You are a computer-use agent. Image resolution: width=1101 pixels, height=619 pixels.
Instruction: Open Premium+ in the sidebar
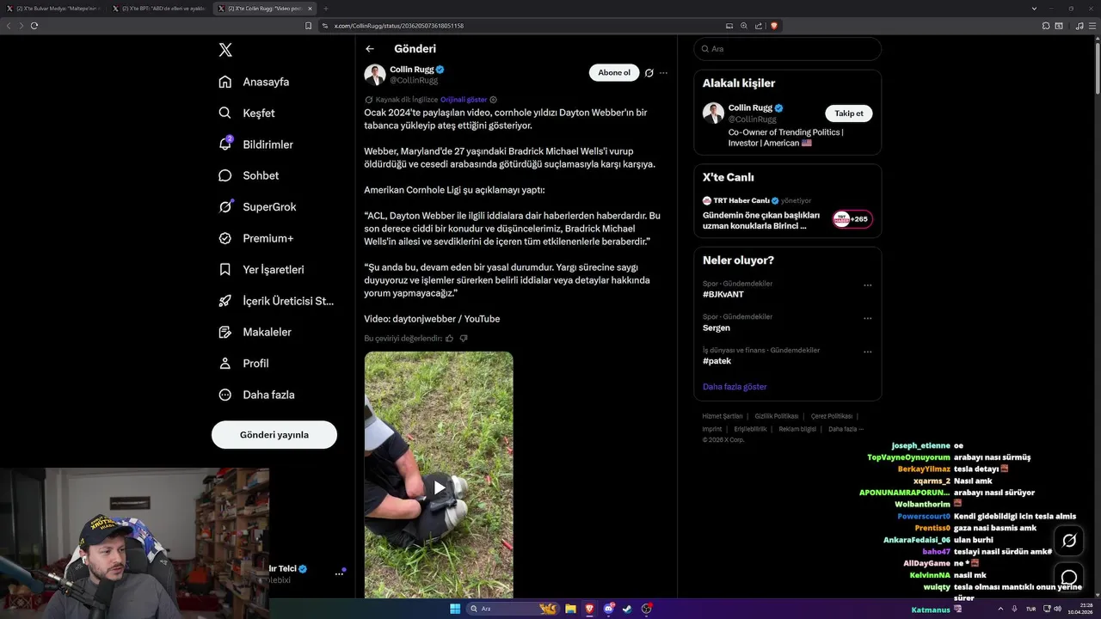click(x=255, y=238)
